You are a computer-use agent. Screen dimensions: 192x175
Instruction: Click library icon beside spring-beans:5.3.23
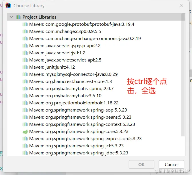[x=25, y=117]
